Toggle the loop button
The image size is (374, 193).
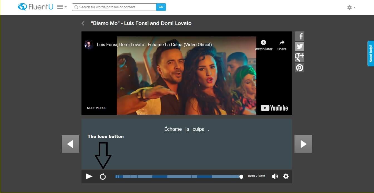pyautogui.click(x=103, y=176)
